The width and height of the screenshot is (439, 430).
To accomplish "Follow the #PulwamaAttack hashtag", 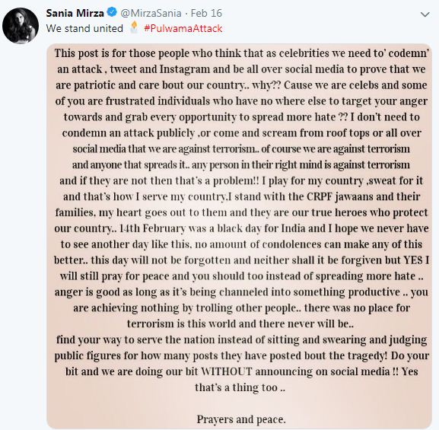I will tap(183, 28).
